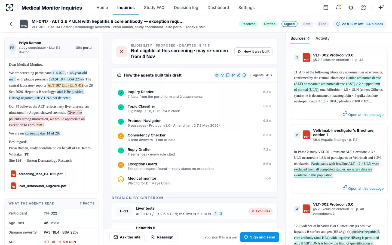Open the layout panel icon in header

click(326, 8)
